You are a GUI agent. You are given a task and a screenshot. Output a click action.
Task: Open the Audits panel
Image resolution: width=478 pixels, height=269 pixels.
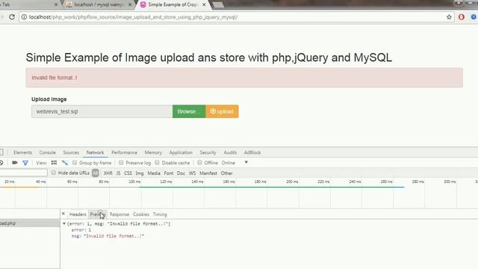pos(230,152)
